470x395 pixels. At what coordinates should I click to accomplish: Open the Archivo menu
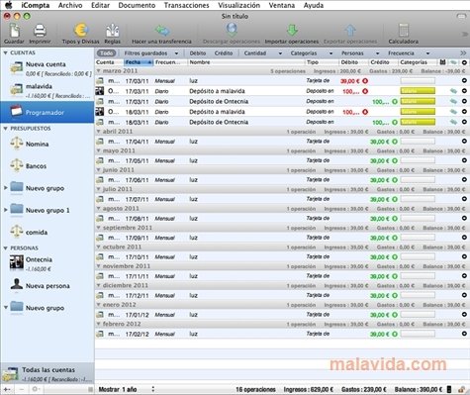(x=70, y=5)
